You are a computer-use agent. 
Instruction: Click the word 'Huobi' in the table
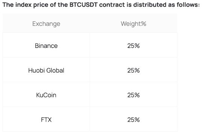36,70
